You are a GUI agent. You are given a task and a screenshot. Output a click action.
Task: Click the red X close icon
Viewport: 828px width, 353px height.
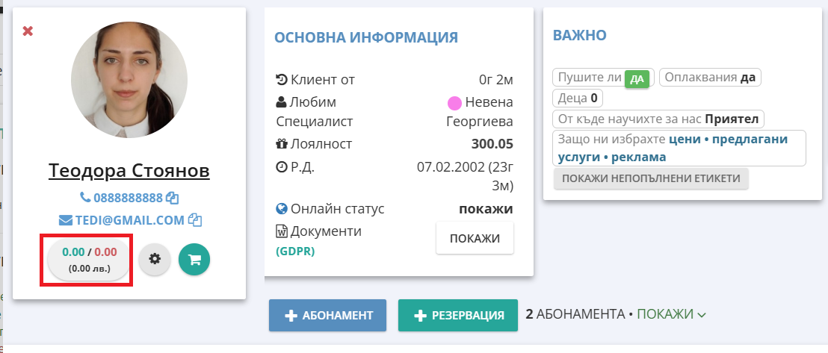[28, 31]
